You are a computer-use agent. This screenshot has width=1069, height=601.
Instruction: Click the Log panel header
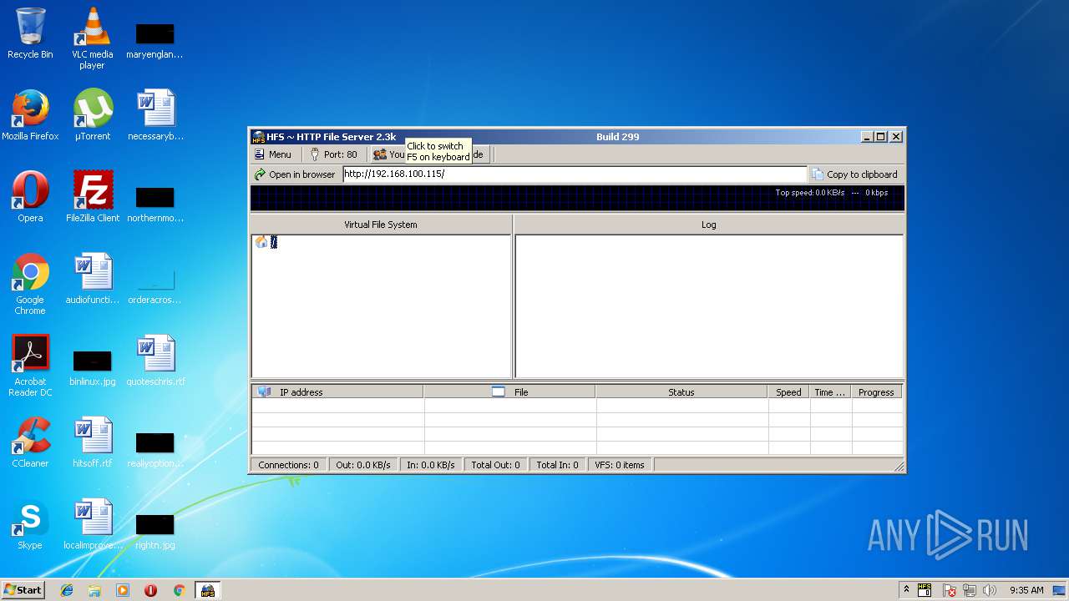709,225
